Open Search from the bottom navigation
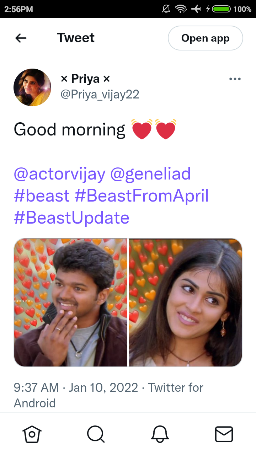This screenshot has height=455, width=256. 96,434
